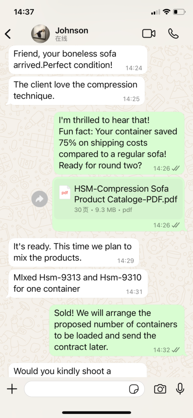Tap the partially visible 'Would you kindly shoot' message
Viewport: 193px width, 418px height.
[78, 370]
